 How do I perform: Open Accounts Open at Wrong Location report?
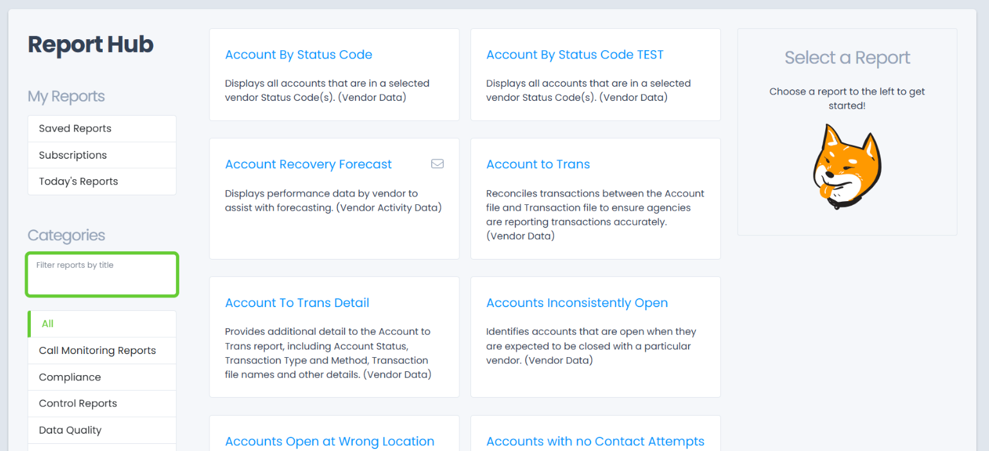click(x=329, y=441)
